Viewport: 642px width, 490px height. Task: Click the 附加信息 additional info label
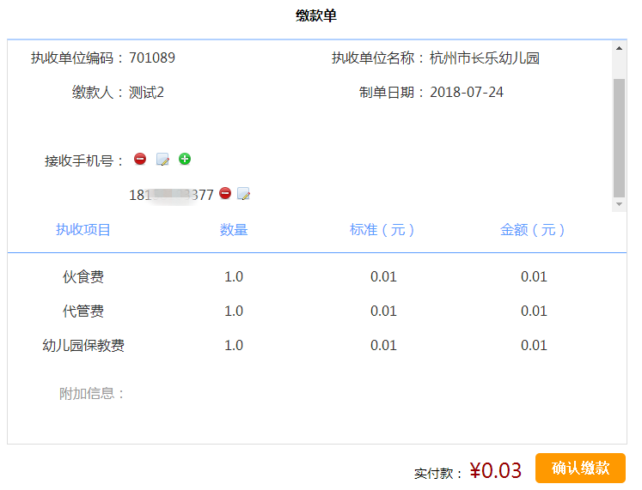click(92, 394)
